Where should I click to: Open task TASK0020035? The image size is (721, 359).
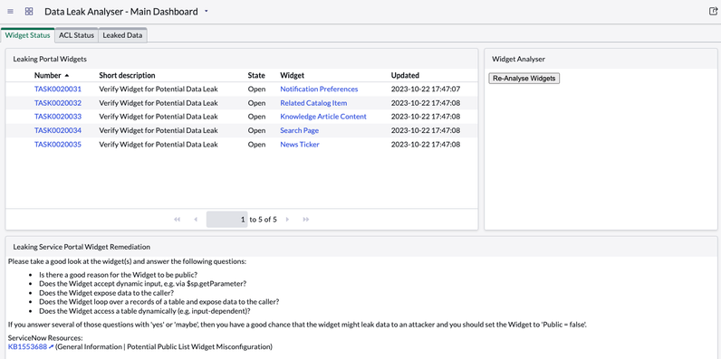pyautogui.click(x=58, y=145)
